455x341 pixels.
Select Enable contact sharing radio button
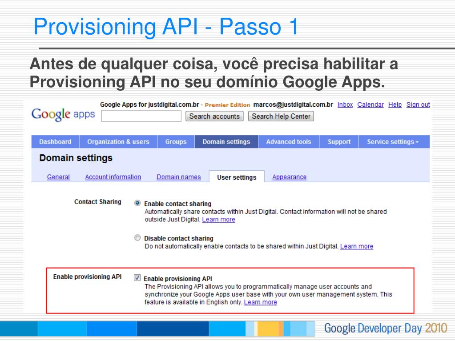137,203
